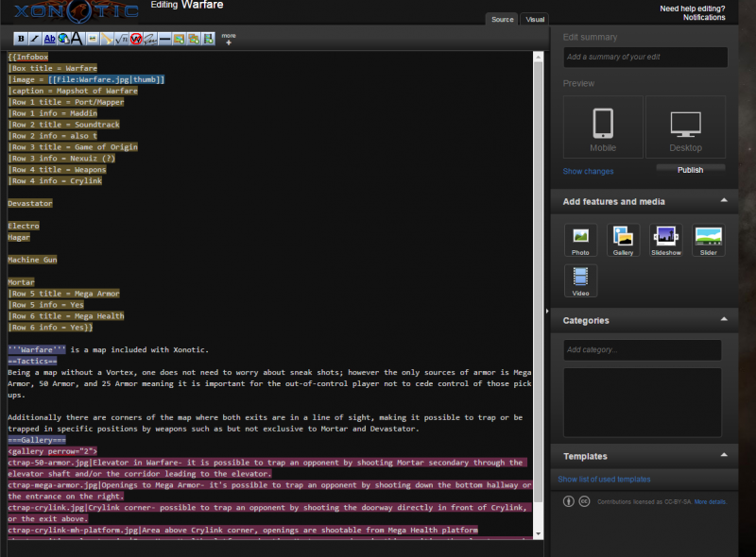This screenshot has width=756, height=557.
Task: Collapse the Templates section
Action: [x=724, y=455]
